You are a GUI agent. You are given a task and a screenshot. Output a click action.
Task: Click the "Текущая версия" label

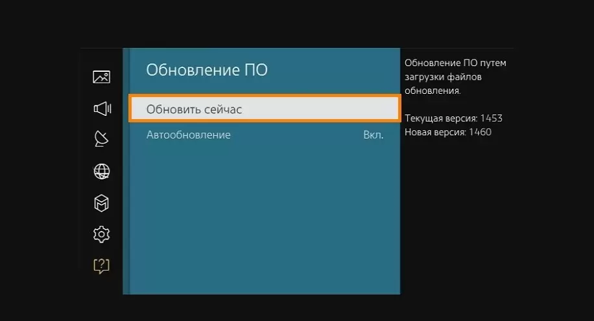440,118
